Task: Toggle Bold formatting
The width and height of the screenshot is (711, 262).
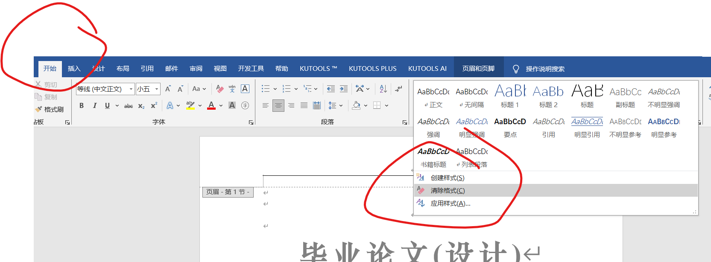Action: point(82,105)
